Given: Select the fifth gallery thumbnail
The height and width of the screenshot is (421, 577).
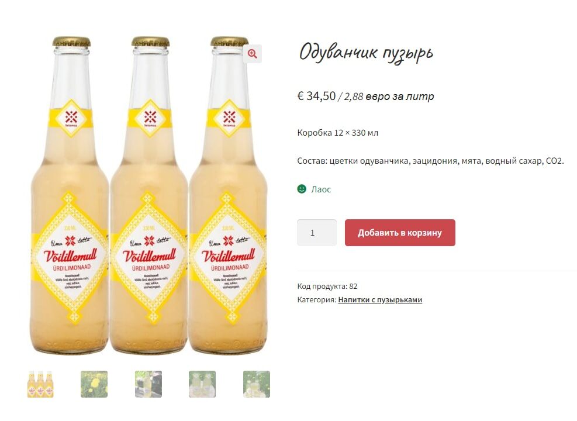Looking at the screenshot, I should tap(257, 384).
